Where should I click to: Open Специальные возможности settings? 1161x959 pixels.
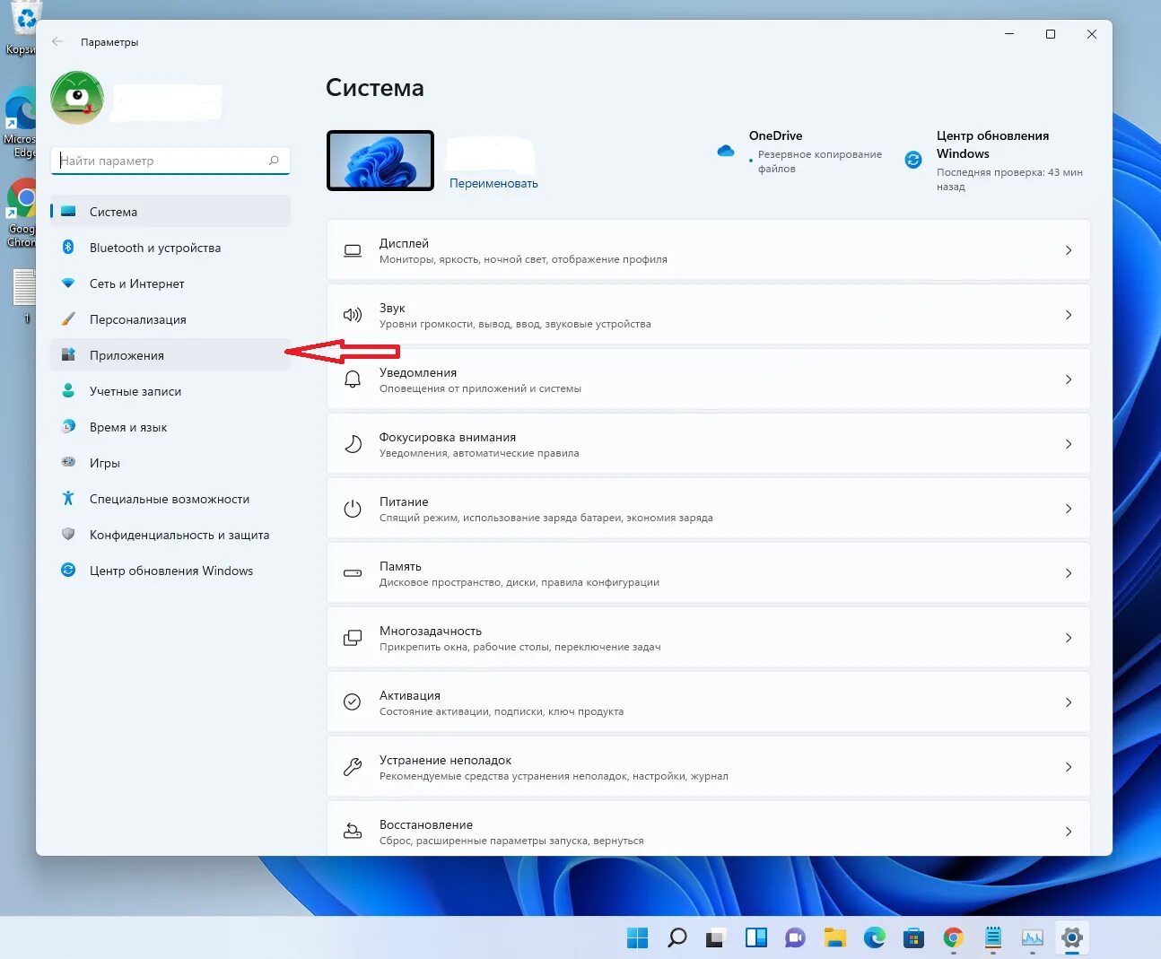point(170,499)
